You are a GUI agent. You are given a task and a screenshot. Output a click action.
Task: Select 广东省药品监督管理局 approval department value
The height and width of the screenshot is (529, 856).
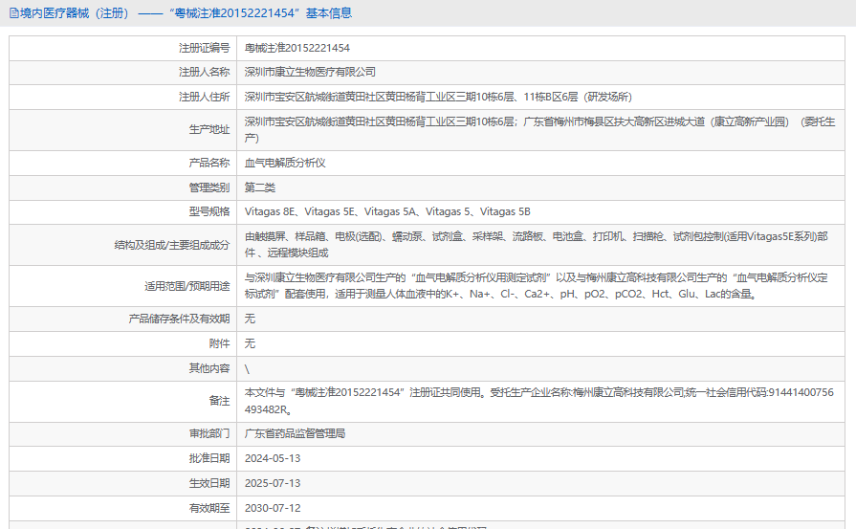[295, 433]
